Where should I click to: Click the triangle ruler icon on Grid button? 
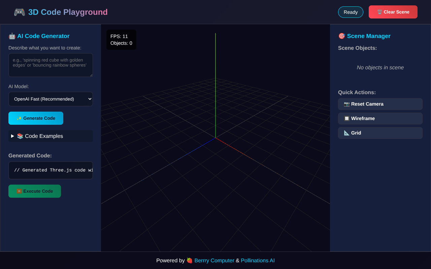tap(346, 133)
